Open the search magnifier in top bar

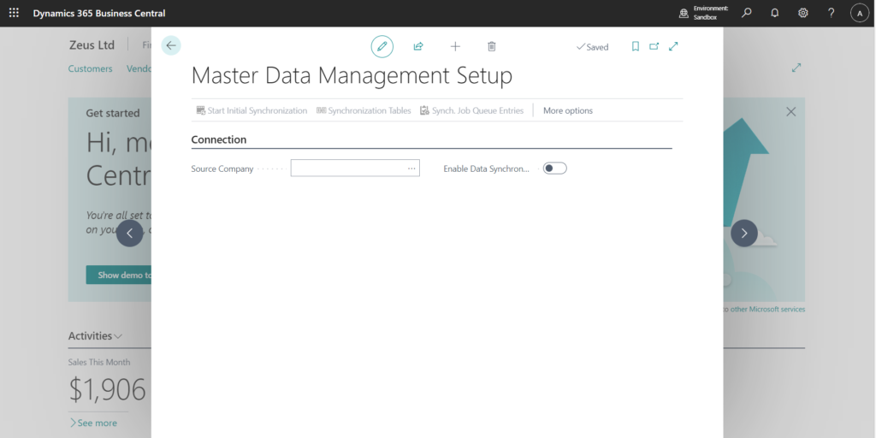point(746,13)
